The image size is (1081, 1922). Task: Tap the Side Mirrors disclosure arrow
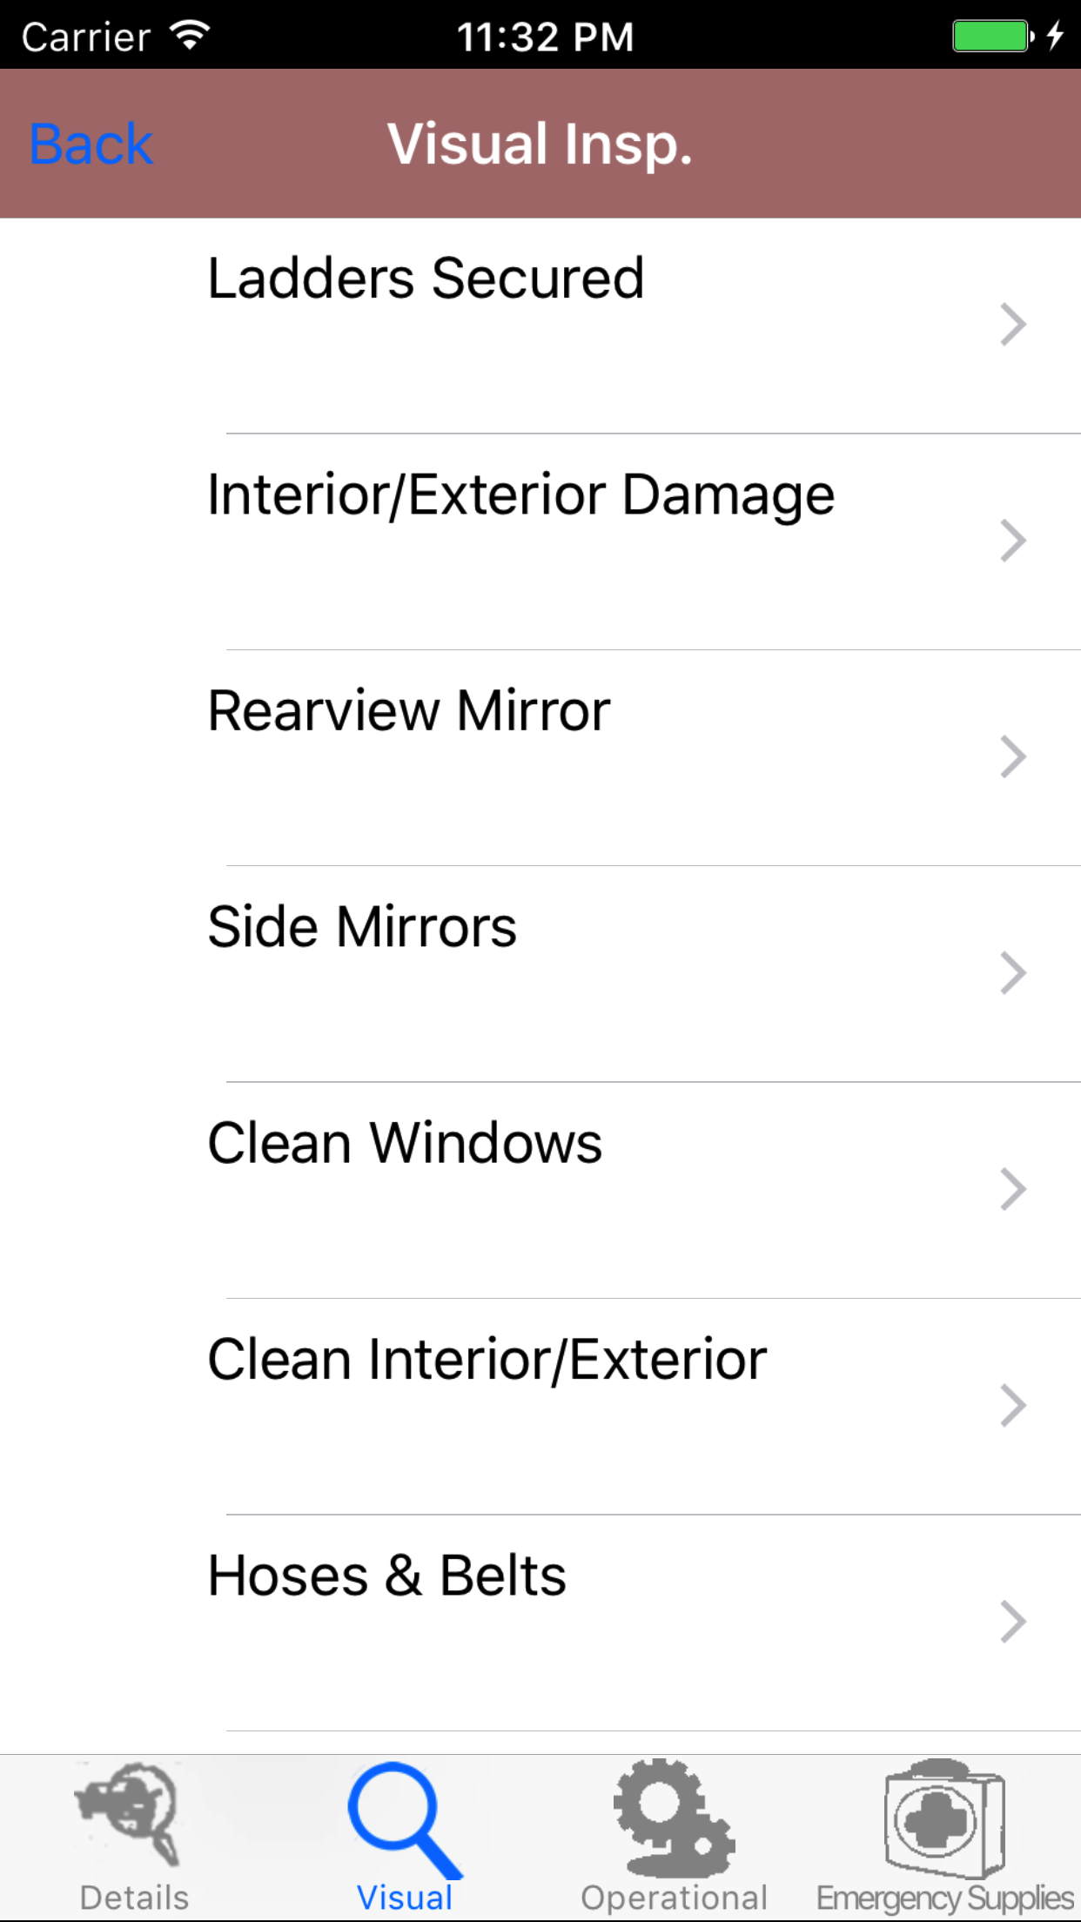(1013, 972)
